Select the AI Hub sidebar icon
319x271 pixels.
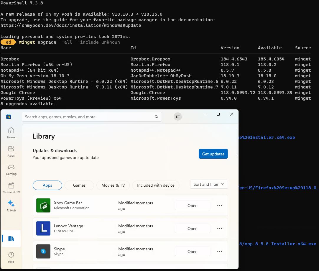click(x=11, y=203)
